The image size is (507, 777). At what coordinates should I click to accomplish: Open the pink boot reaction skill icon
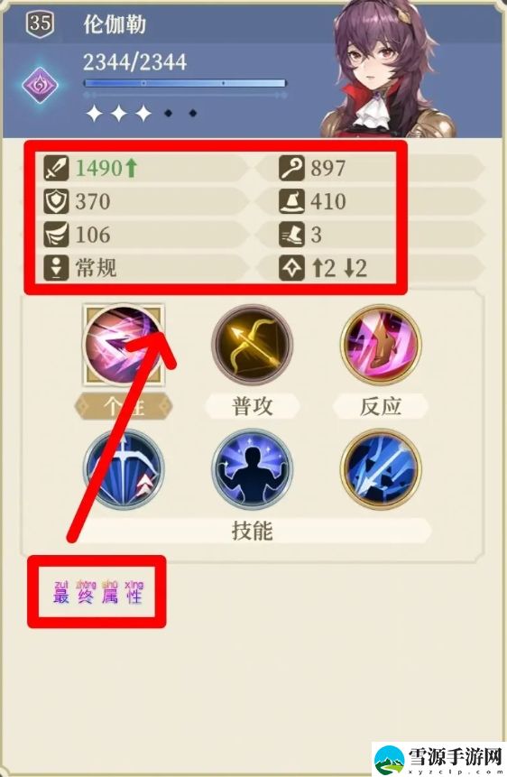pos(381,345)
